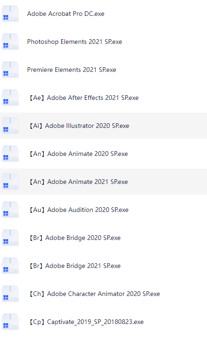Click the Premiere Elements 2021 SP.exe file icon

coord(10,70)
